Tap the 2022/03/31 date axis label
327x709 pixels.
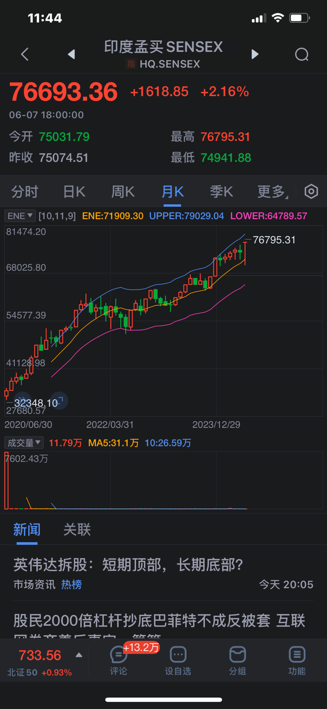pos(110,425)
